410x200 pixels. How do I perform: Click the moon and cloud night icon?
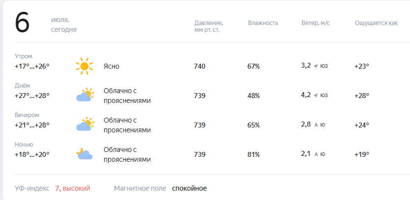[84, 153]
